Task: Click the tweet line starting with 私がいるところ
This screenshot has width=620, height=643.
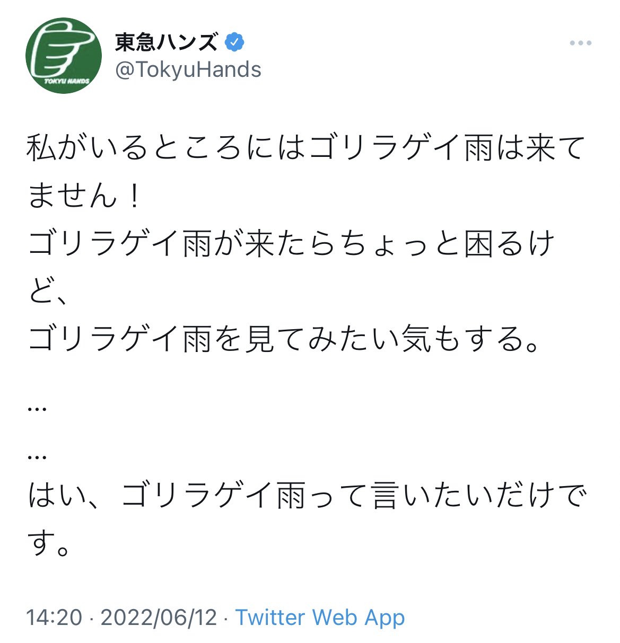Action: pos(305,148)
